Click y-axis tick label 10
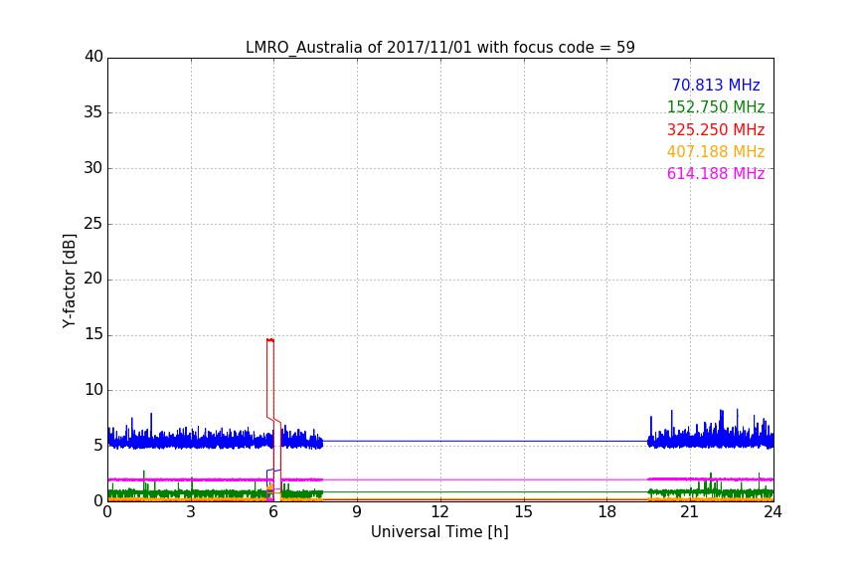 pos(93,390)
